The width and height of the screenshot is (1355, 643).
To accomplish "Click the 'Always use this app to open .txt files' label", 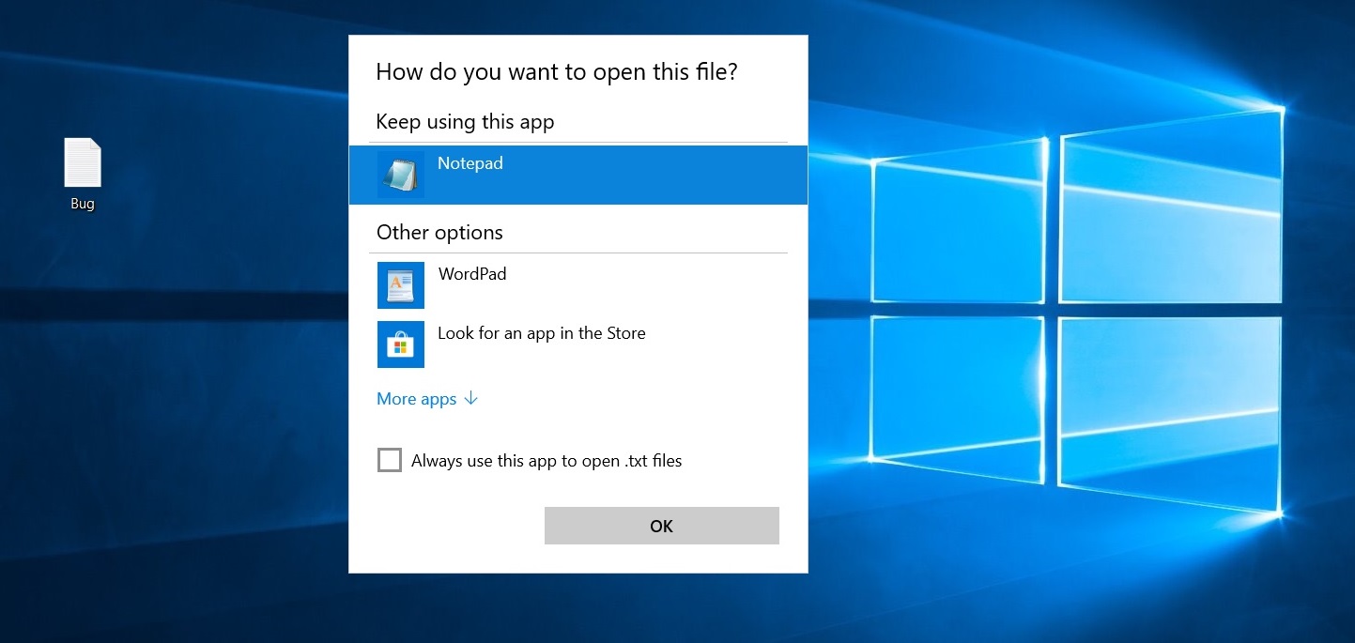I will coord(547,461).
